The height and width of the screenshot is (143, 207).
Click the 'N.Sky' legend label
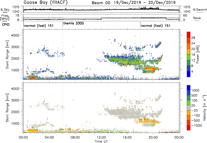coord(5,10)
